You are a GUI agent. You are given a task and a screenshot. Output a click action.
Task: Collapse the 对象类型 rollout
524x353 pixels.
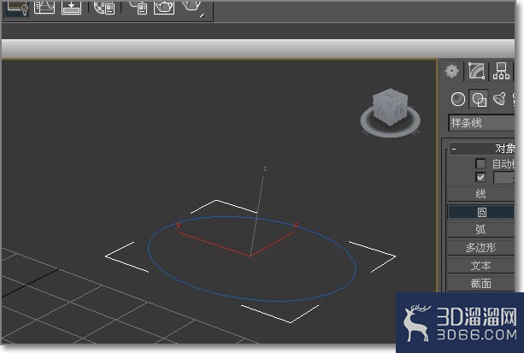pos(481,149)
